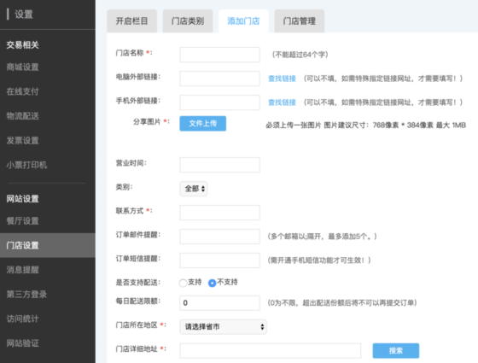Focus the 门店名称 input field

click(x=220, y=55)
